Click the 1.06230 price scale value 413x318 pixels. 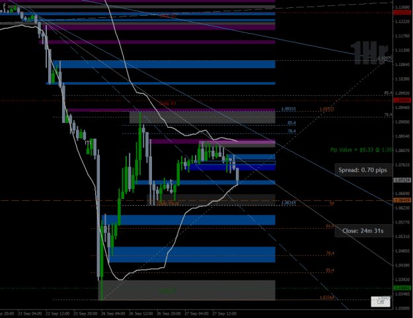[x=402, y=208]
